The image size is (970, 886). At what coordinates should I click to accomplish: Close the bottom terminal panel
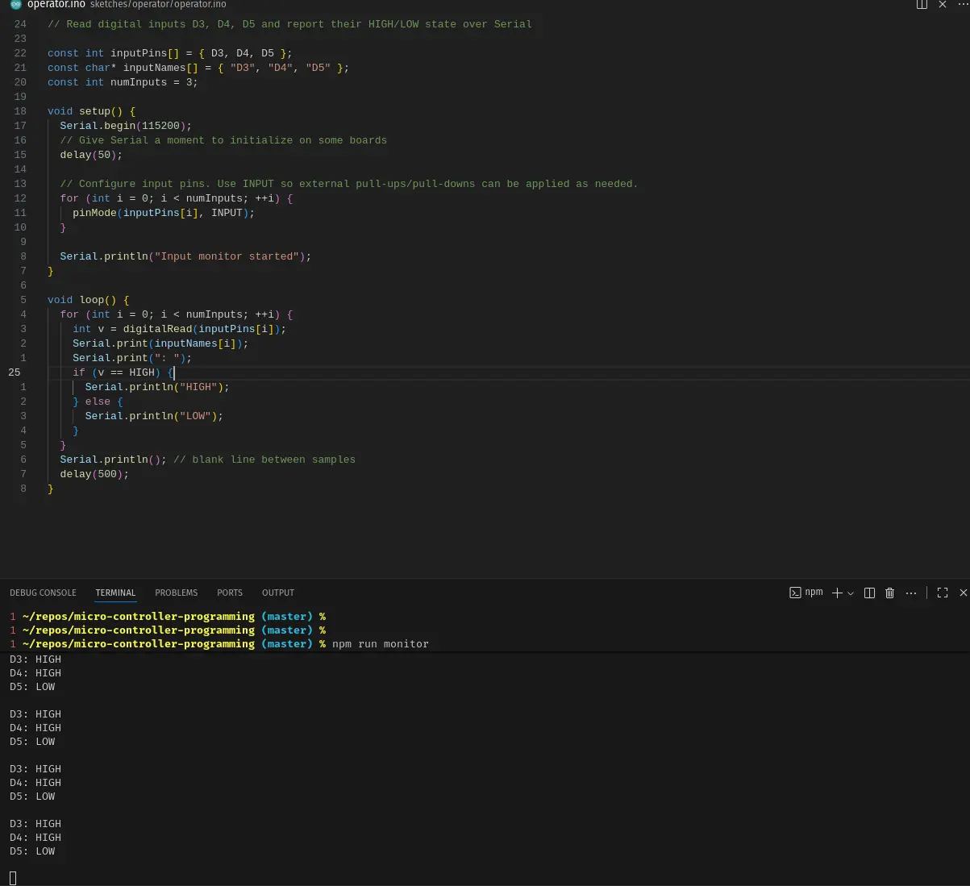(963, 593)
